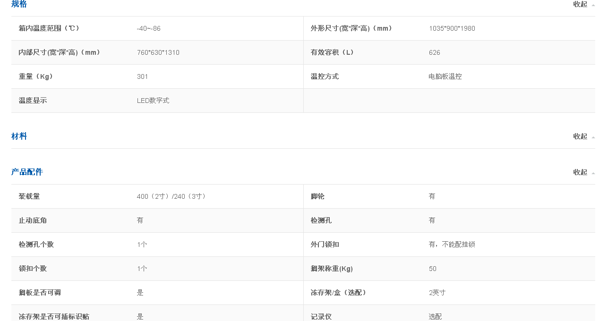
Task: Click the 有，不能配挂锁 lock description
Action: coord(452,244)
